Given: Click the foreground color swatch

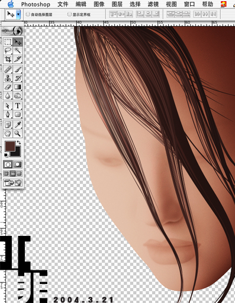Looking at the screenshot, I should coord(10,146).
